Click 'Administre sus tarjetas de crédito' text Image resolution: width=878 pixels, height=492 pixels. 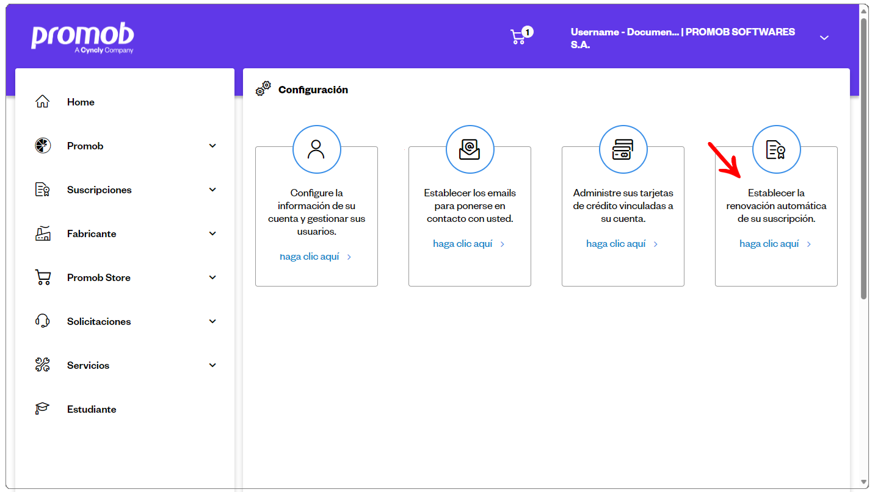coord(623,205)
